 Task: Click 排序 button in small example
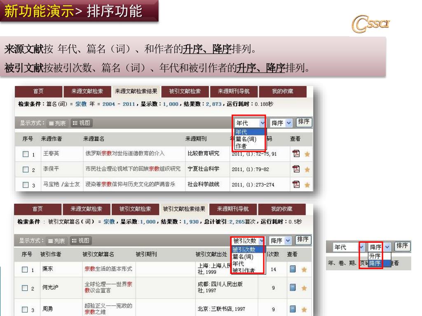[402, 246]
